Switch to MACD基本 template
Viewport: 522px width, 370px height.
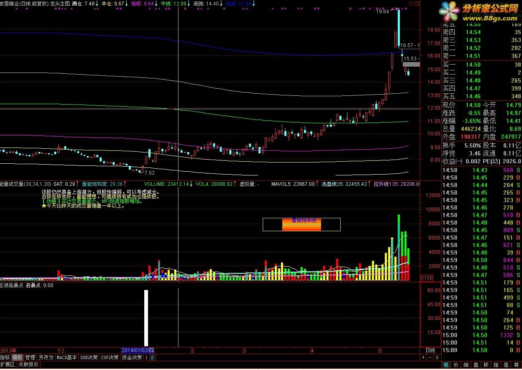67,357
